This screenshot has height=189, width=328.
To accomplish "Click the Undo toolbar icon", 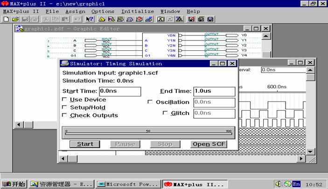I will tap(77, 19).
